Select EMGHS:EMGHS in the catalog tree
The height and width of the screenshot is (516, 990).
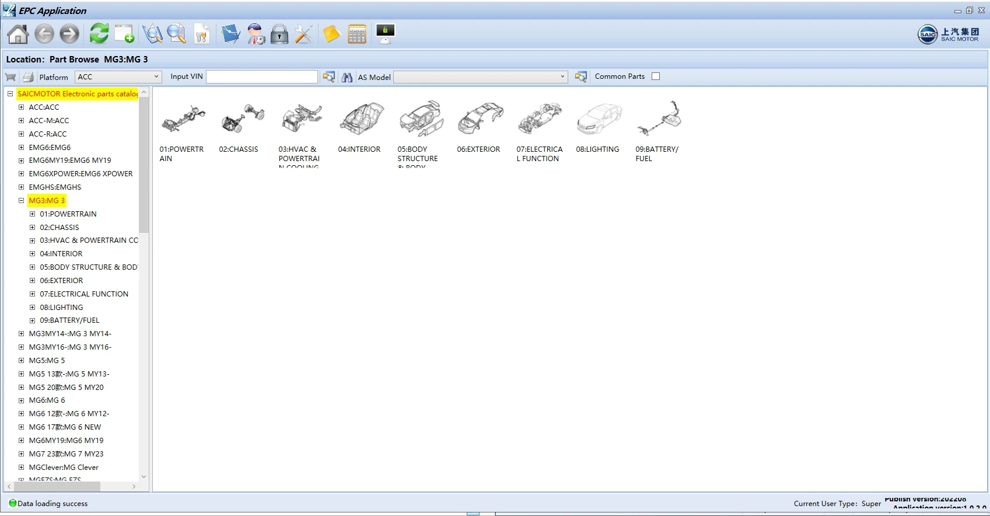click(x=55, y=187)
